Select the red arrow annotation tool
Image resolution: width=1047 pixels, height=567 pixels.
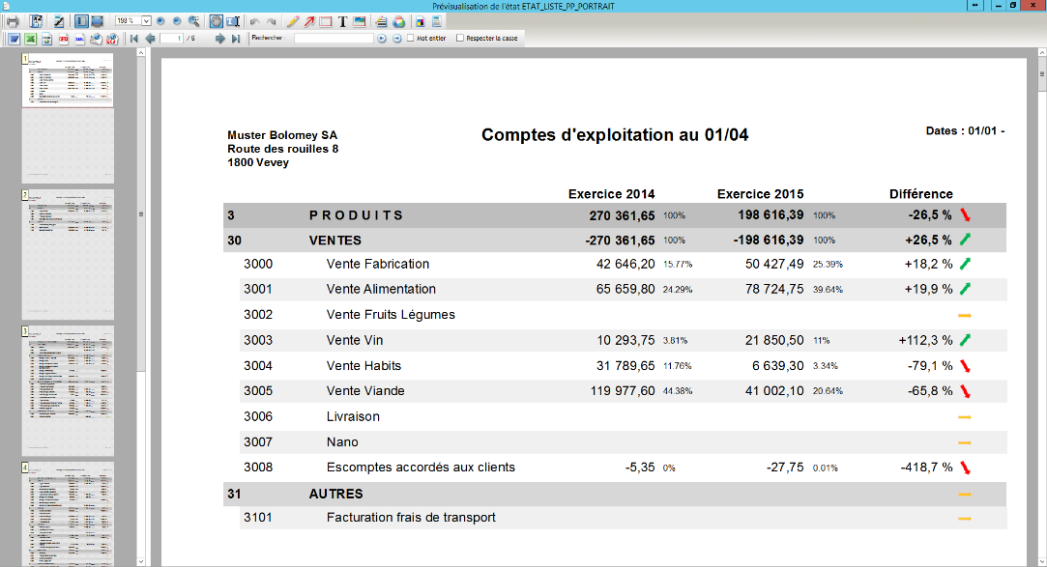click(309, 21)
